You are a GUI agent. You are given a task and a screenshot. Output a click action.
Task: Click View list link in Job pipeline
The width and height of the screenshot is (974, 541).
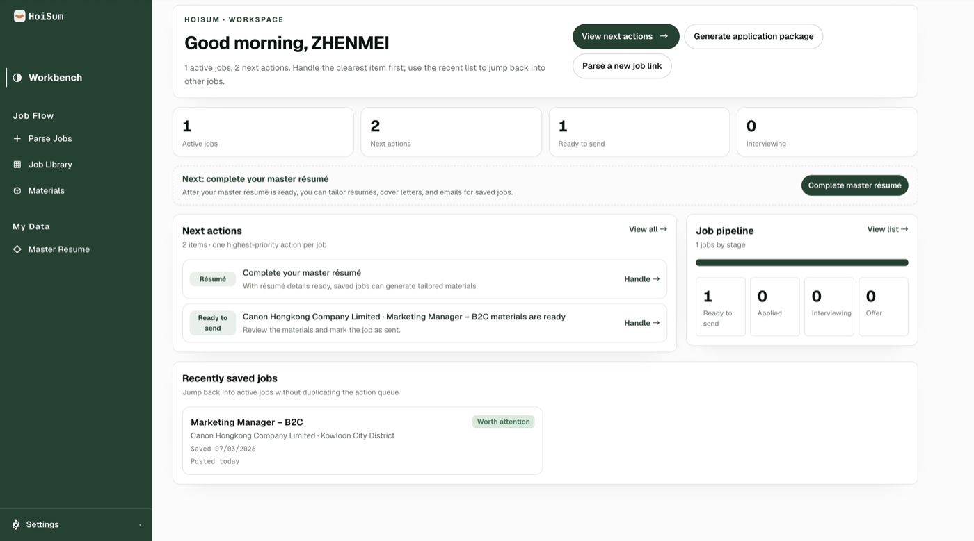click(887, 229)
